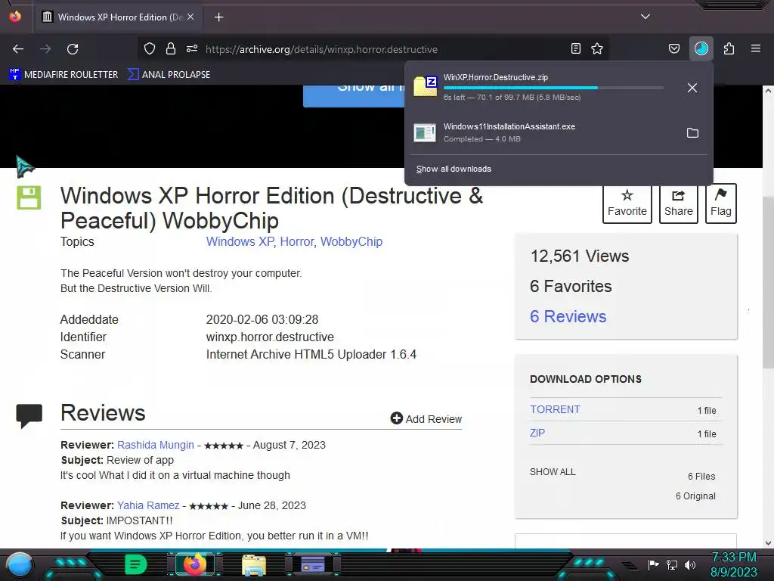Click the Reviews speech bubble icon
Image resolution: width=774 pixels, height=581 pixels.
point(29,415)
